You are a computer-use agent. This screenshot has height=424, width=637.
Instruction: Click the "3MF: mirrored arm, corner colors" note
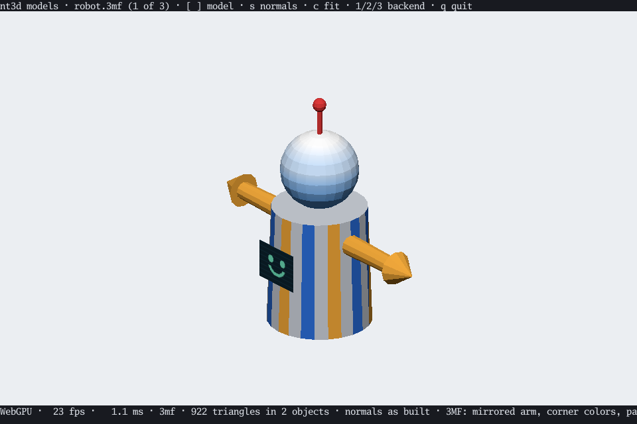pos(533,411)
